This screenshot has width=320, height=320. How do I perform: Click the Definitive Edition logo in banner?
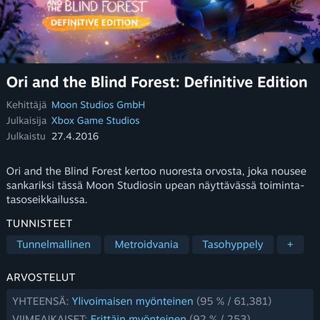click(97, 23)
